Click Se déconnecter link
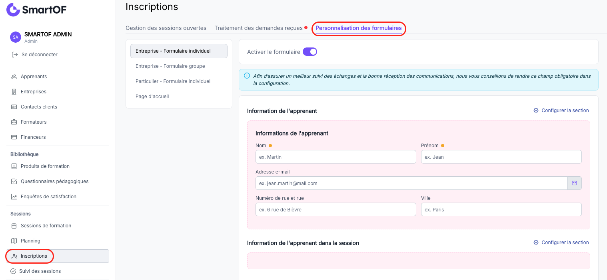The width and height of the screenshot is (607, 280). 40,54
